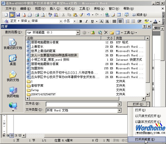Open 我的电脑 in places bar
Image resolution: width=166 pixels, height=144 pixels.
coord(13,92)
